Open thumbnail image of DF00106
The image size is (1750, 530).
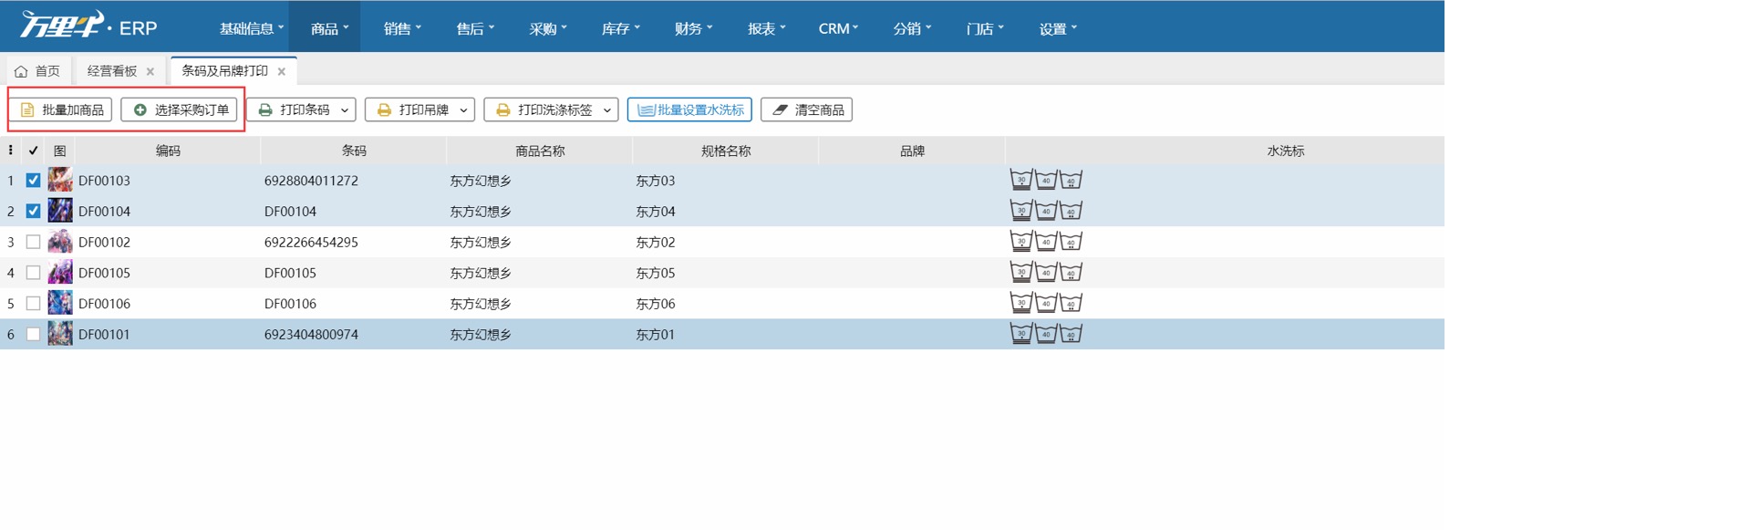tap(60, 303)
